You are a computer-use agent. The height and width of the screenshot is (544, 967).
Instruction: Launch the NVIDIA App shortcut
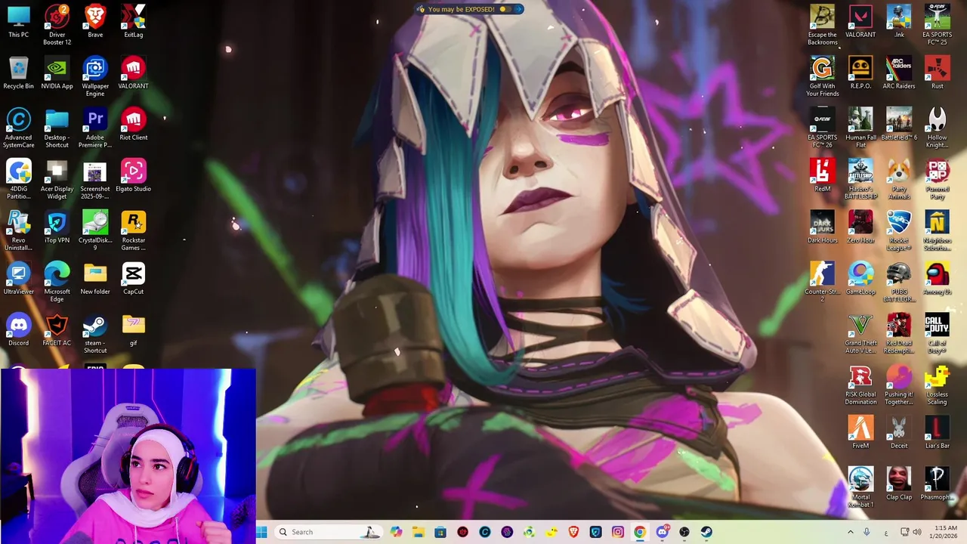(57, 73)
